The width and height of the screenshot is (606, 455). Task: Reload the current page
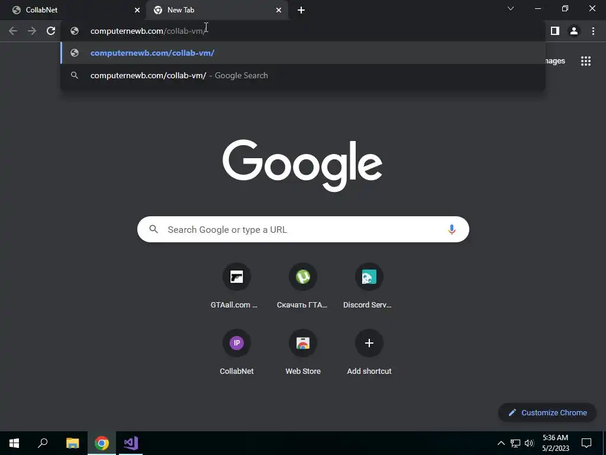pos(51,31)
